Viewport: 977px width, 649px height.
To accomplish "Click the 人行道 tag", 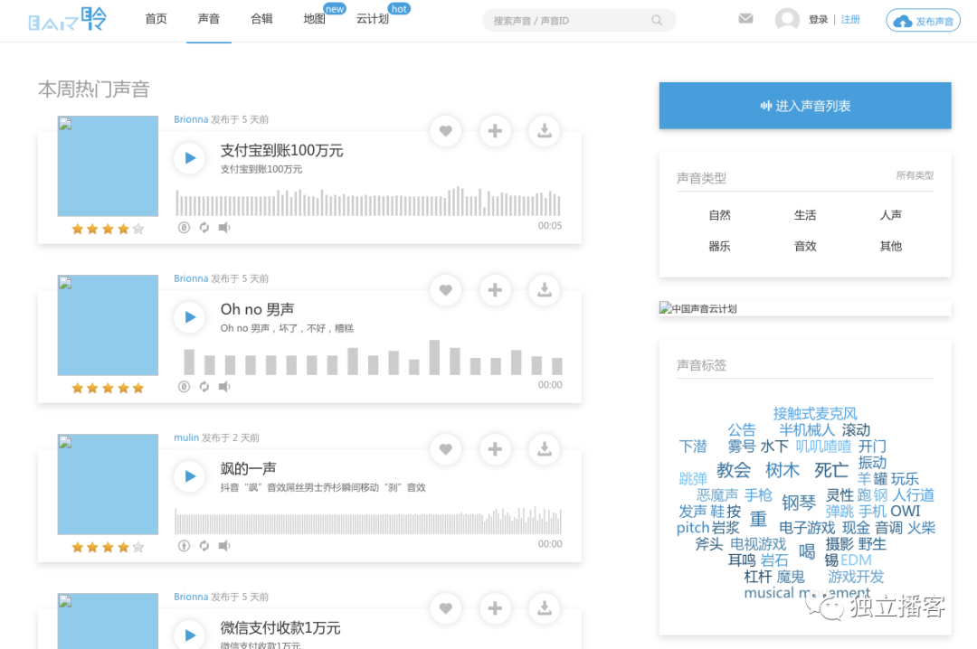I will point(914,495).
